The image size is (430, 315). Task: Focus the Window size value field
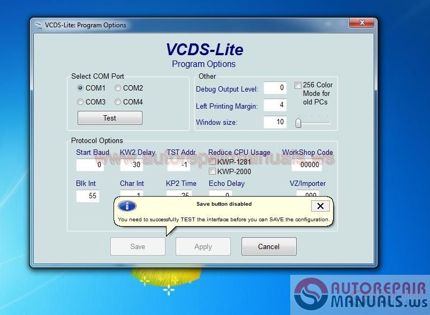(x=275, y=122)
